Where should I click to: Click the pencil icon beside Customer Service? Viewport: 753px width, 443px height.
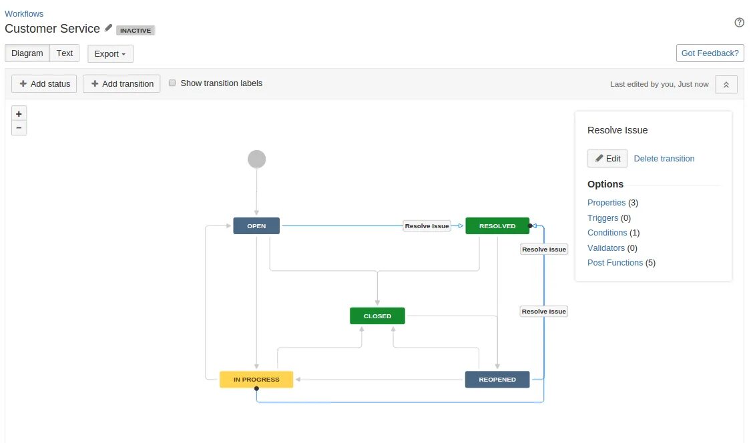109,28
